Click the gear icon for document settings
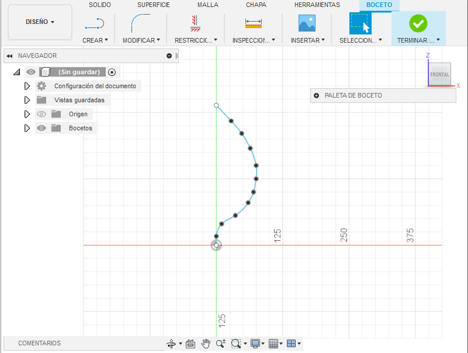This screenshot has width=468, height=353. tap(41, 86)
